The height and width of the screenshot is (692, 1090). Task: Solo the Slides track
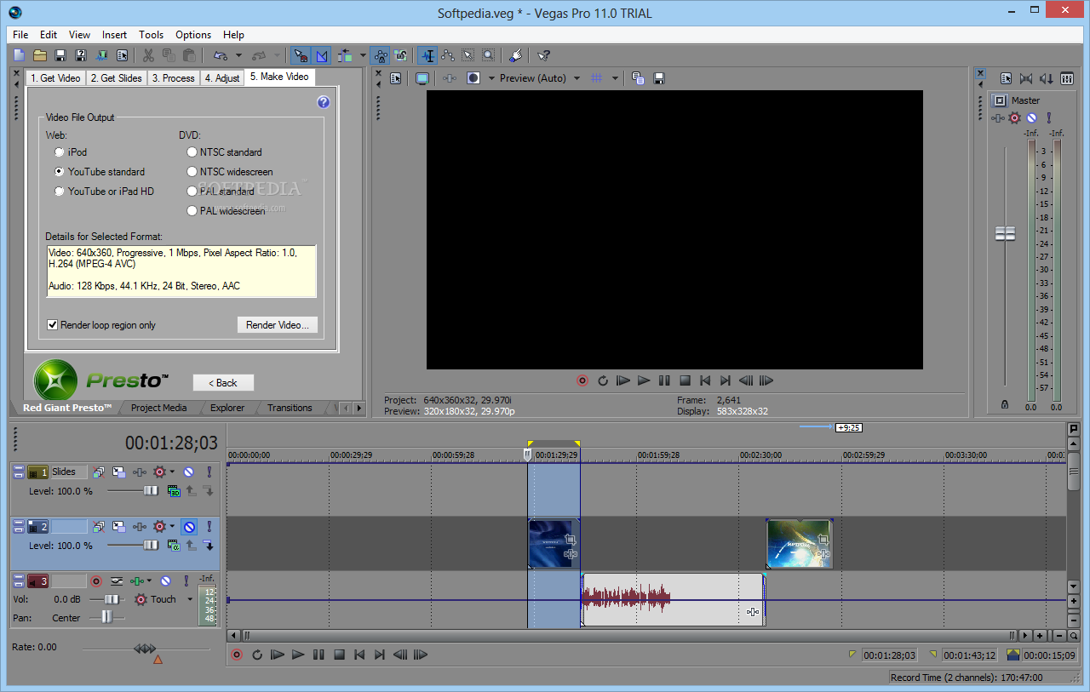tap(208, 472)
